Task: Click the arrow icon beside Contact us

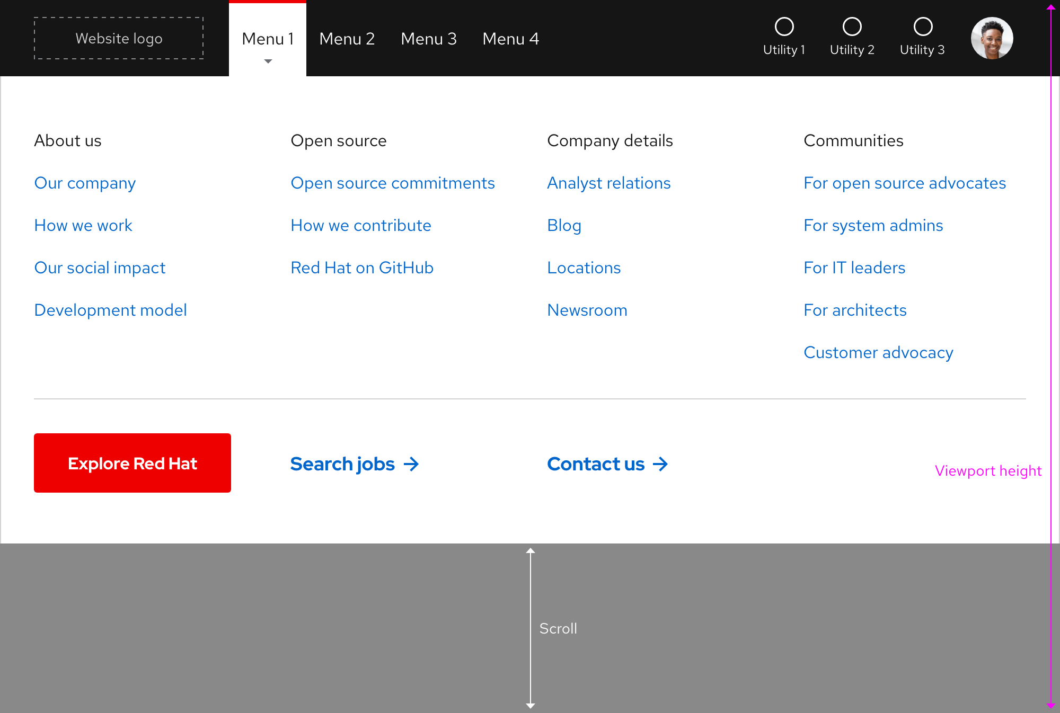Action: 661,464
